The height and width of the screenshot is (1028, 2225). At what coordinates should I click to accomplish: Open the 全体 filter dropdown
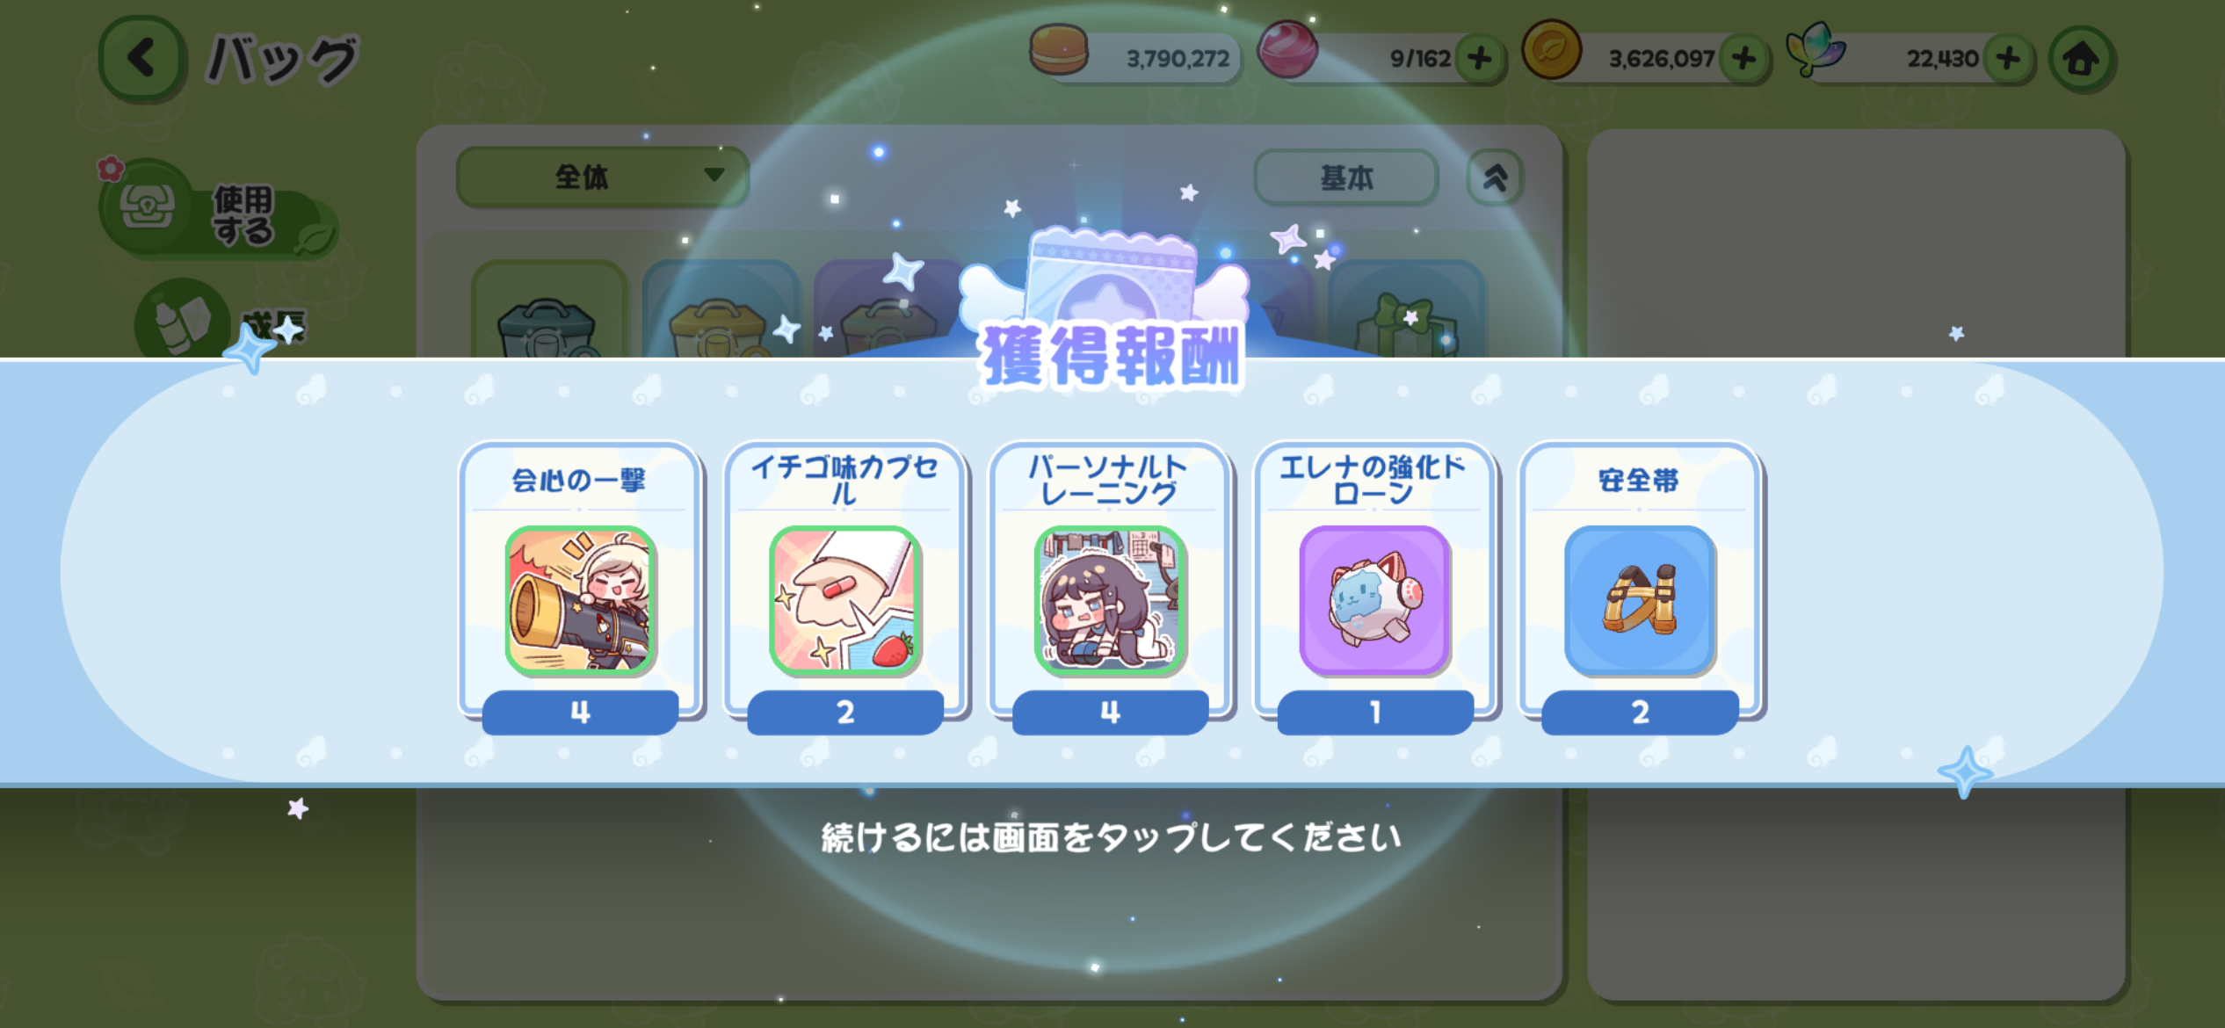coord(603,177)
